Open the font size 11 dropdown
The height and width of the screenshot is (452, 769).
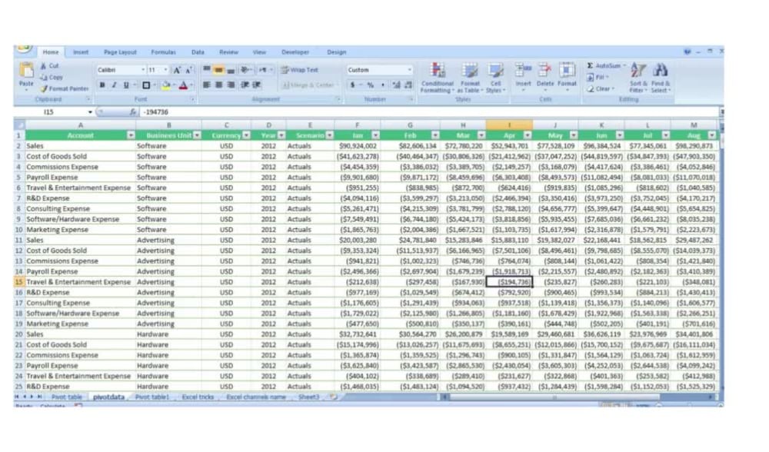[166, 70]
